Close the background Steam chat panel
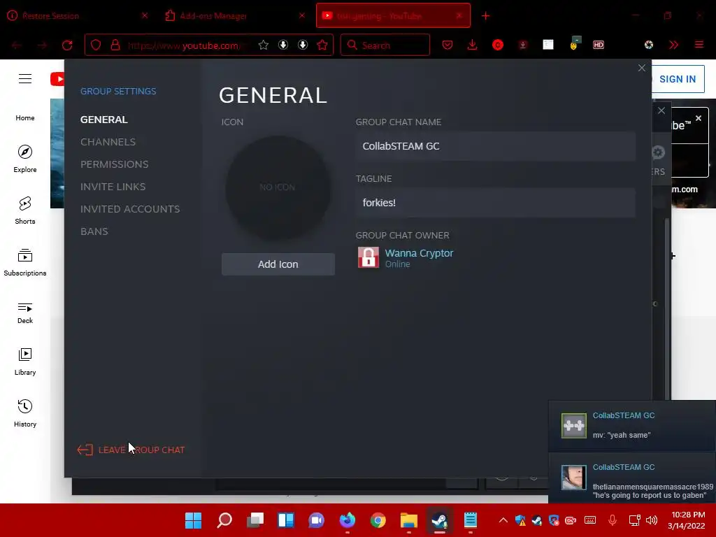Image resolution: width=716 pixels, height=537 pixels. [661, 111]
